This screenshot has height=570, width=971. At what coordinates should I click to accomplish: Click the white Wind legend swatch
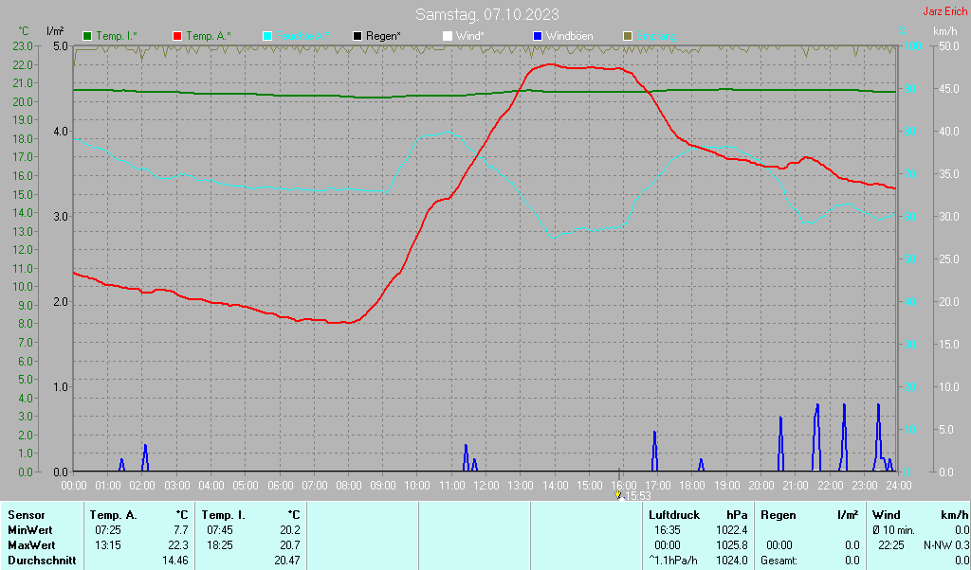(448, 37)
